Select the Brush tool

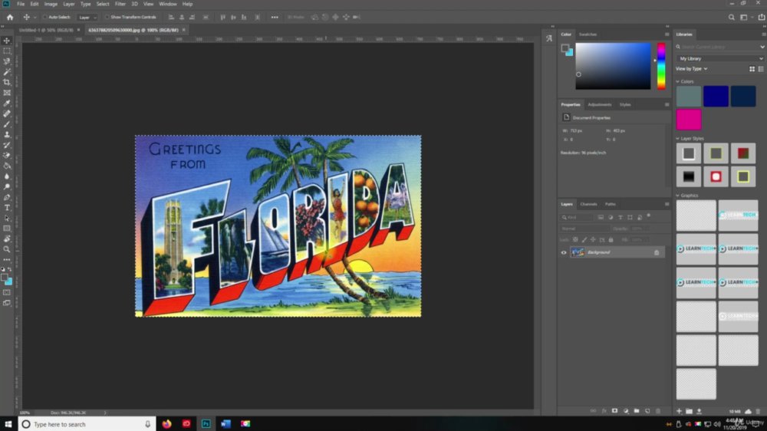(7, 124)
